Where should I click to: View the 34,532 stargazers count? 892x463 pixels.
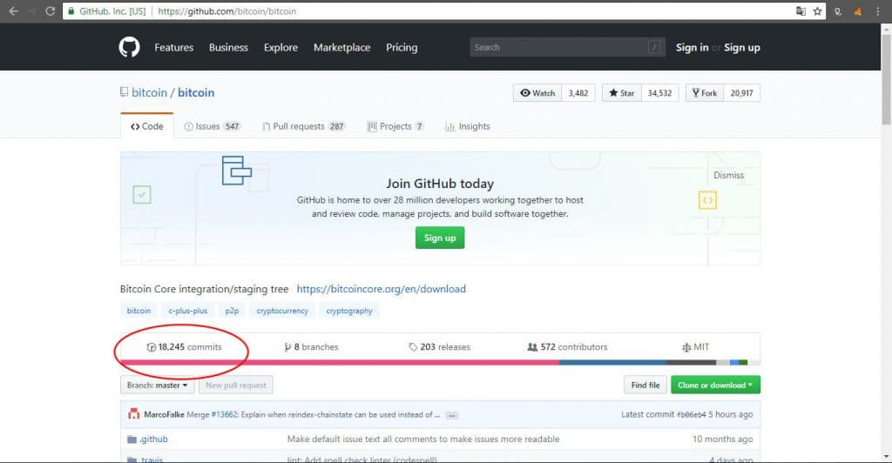(660, 93)
